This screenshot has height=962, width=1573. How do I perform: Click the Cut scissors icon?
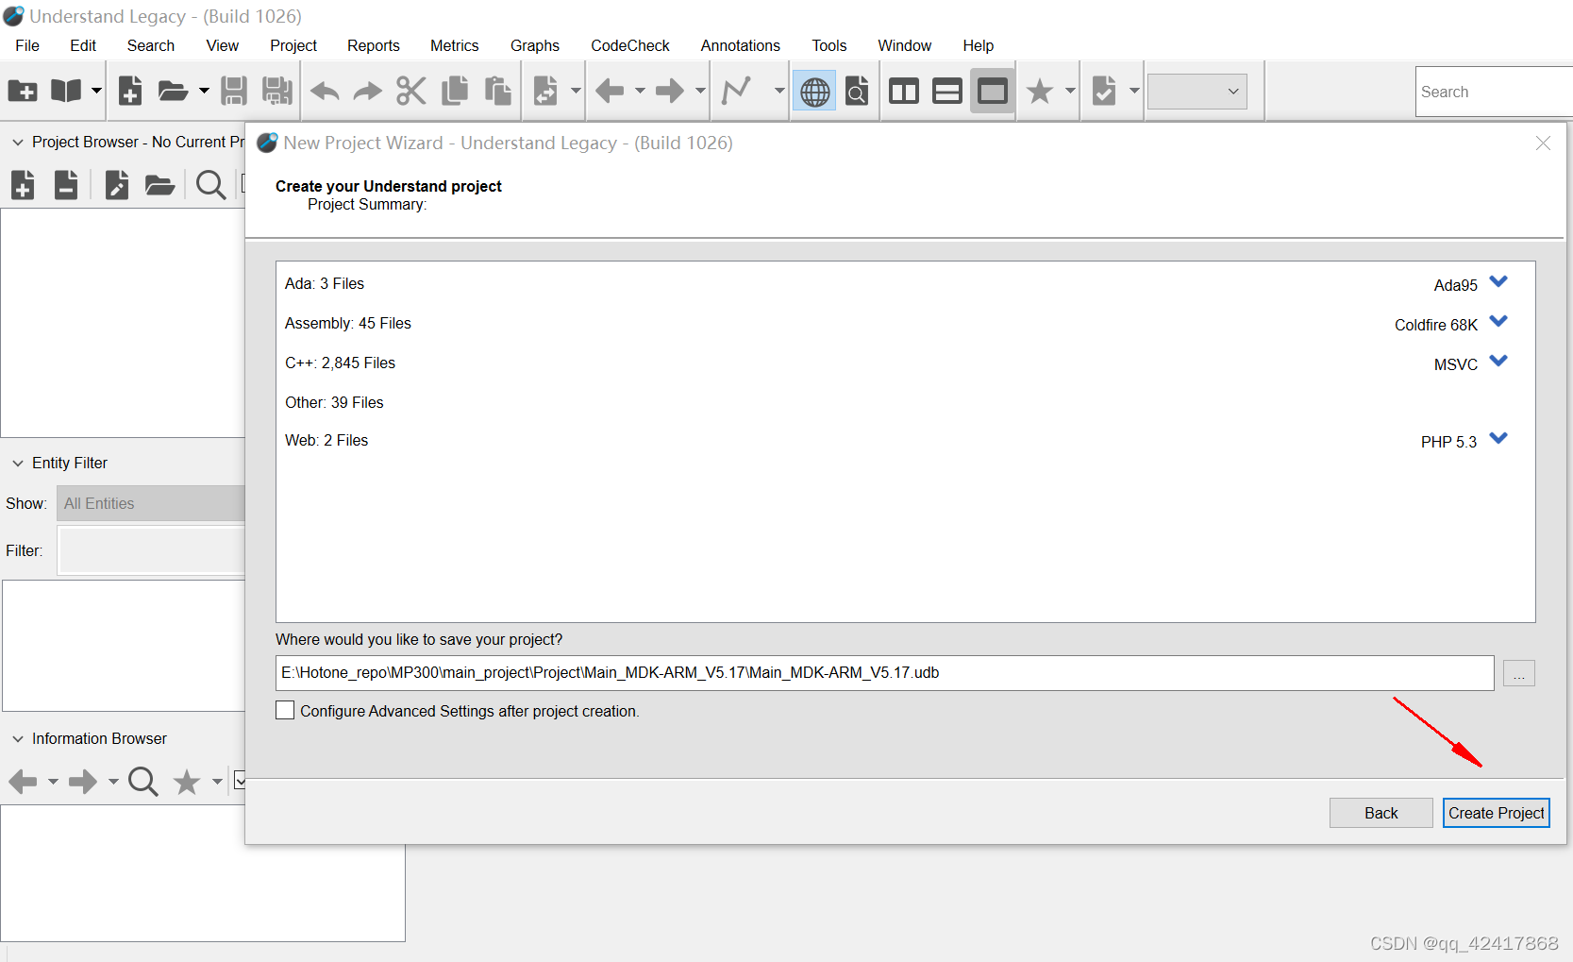click(x=410, y=92)
